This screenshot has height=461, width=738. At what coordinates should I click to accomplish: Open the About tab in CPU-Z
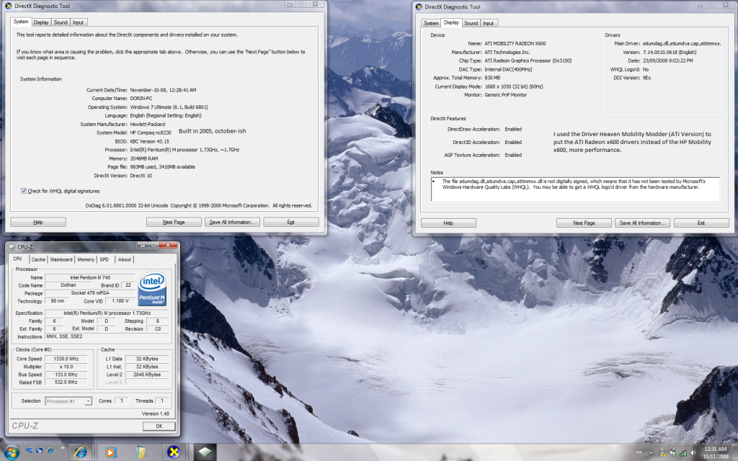coord(125,259)
